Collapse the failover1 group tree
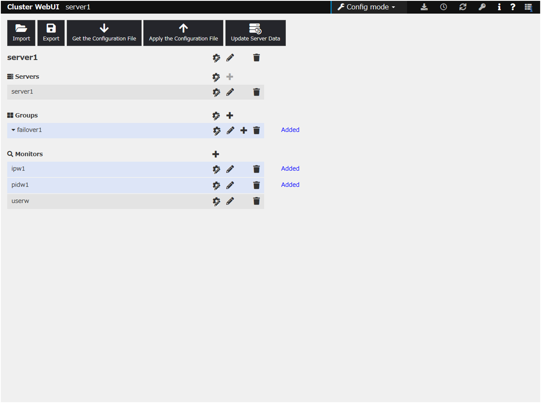 click(13, 130)
